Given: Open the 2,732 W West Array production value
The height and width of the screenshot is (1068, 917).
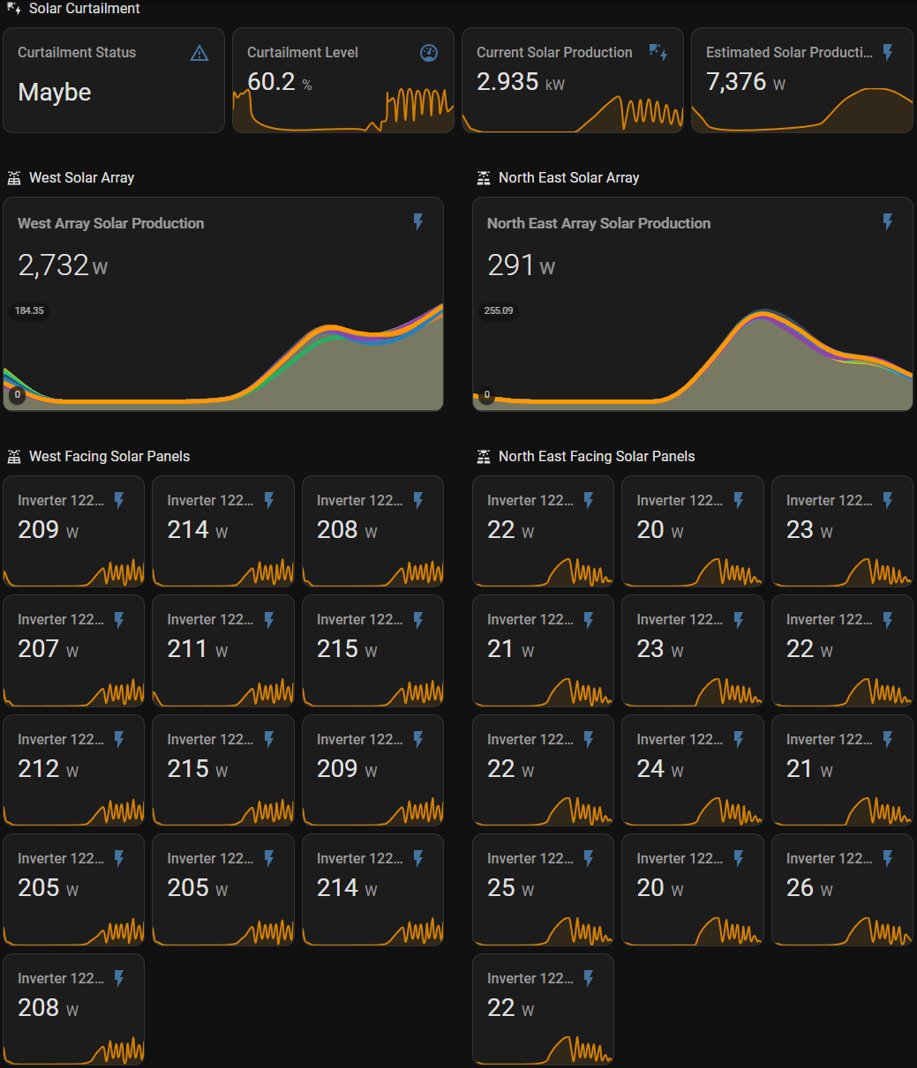Looking at the screenshot, I should pyautogui.click(x=54, y=265).
